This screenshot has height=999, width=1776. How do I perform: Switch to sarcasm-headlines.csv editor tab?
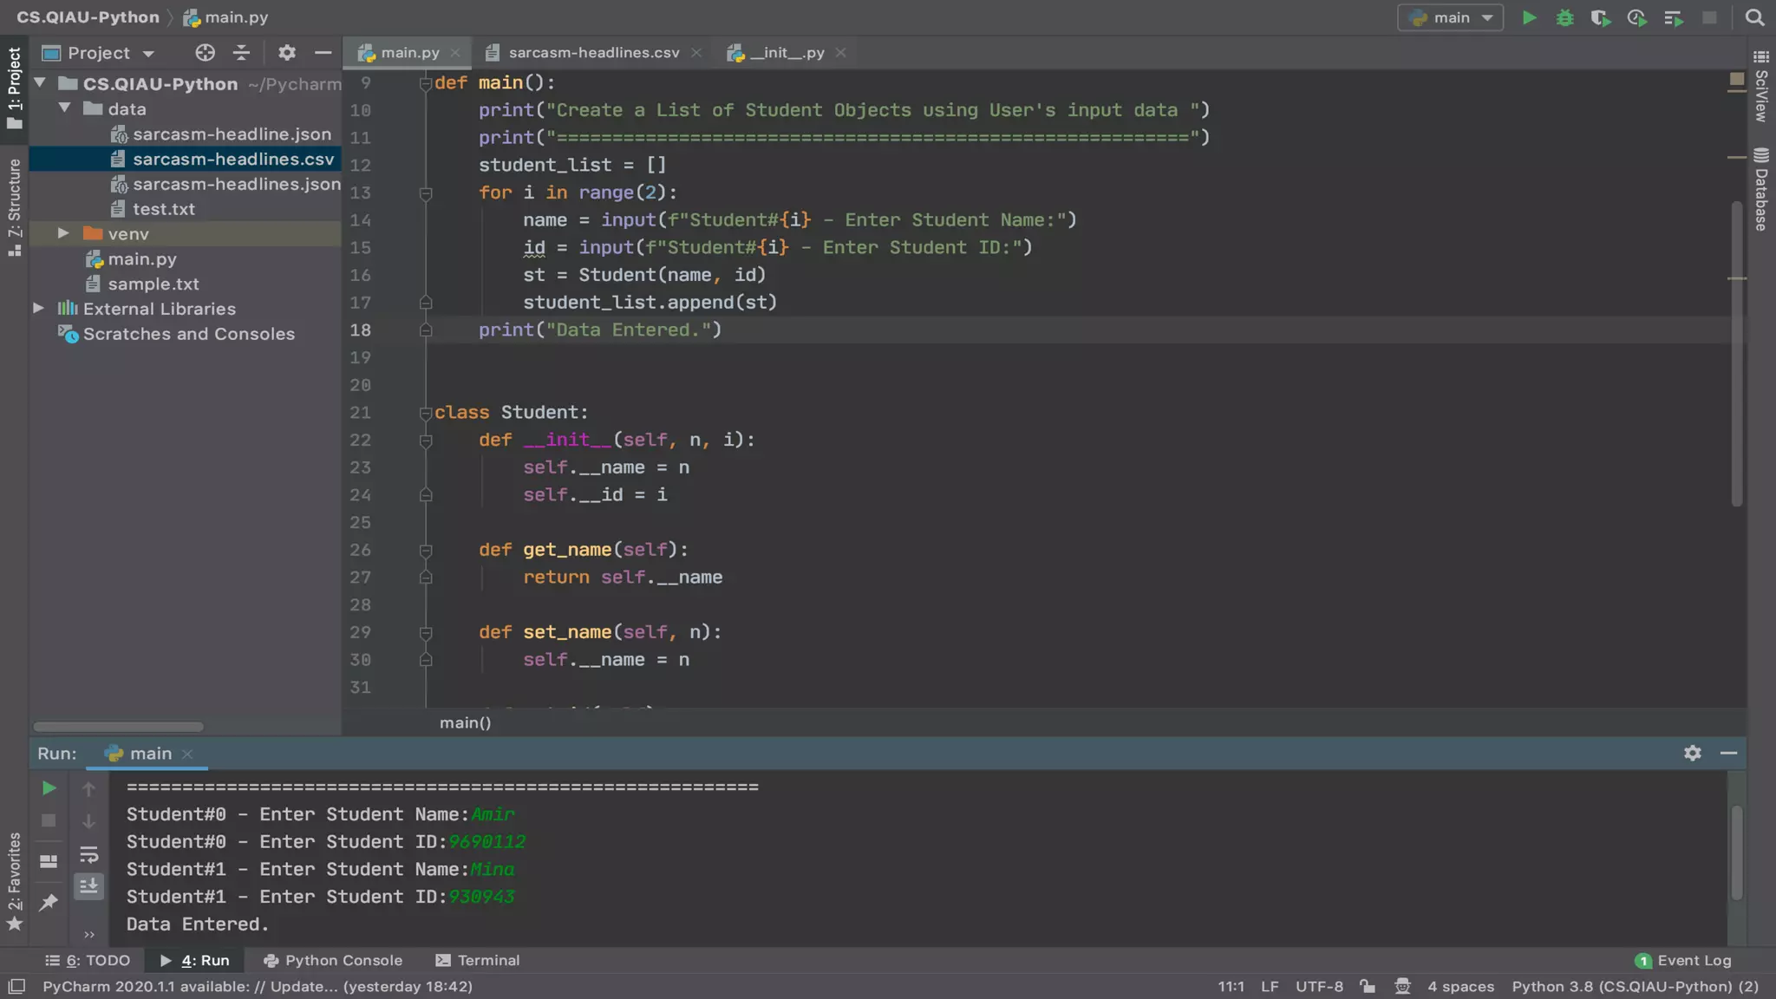coord(593,53)
